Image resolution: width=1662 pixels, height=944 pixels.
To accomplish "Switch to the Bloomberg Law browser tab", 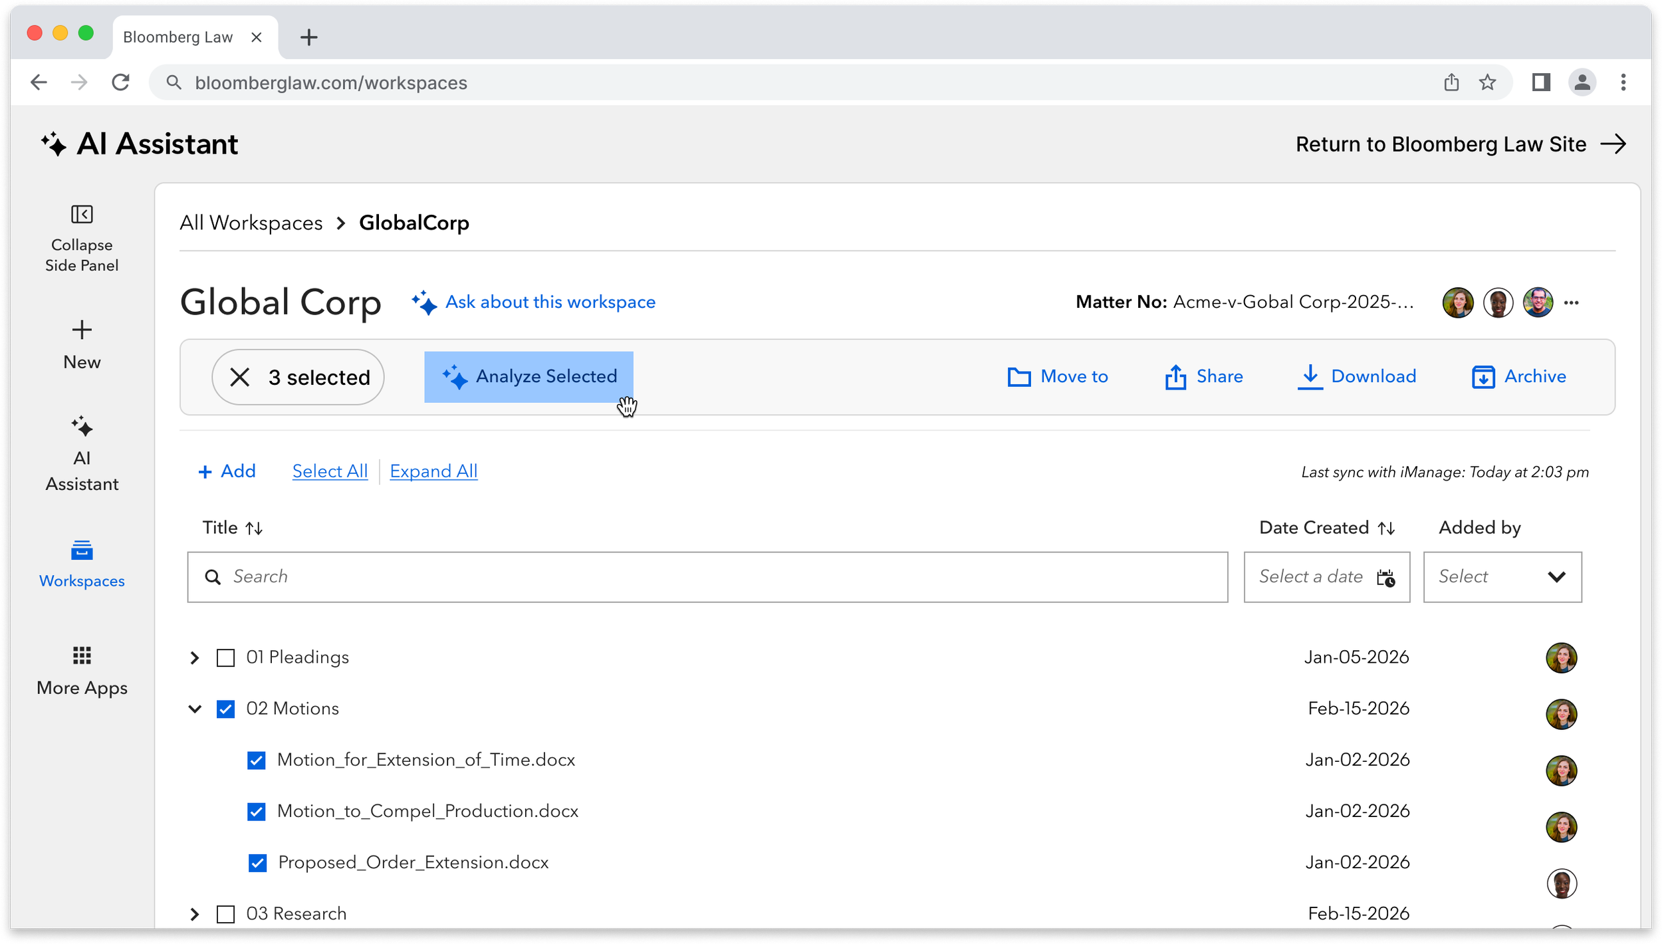I will point(179,37).
